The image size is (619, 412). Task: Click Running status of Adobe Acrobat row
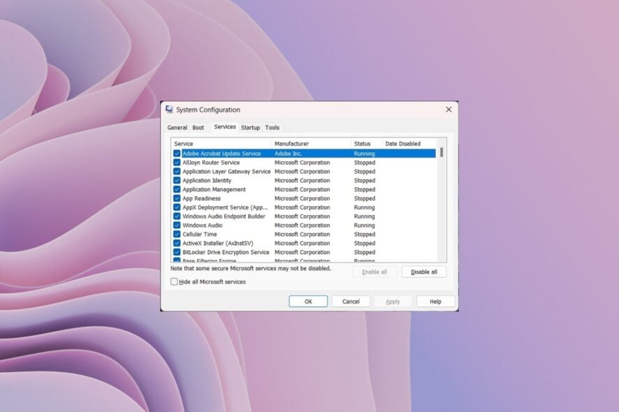point(365,154)
